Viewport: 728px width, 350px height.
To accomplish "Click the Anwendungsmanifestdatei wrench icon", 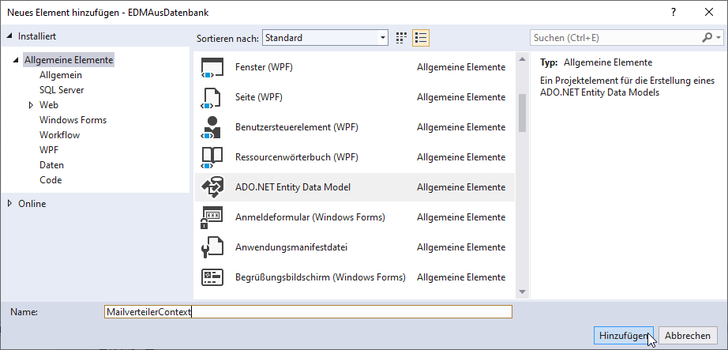I will point(212,247).
